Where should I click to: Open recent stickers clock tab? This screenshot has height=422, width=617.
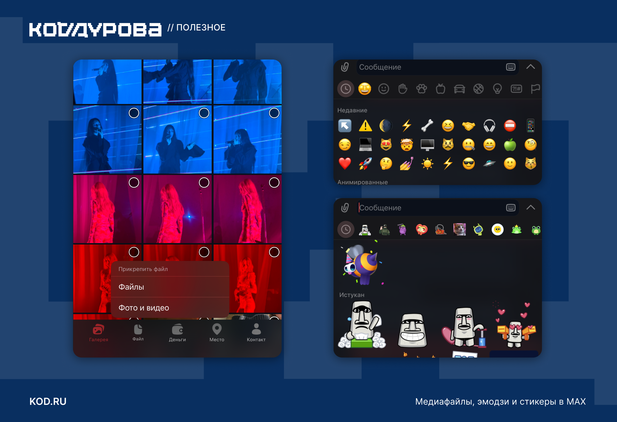click(x=346, y=229)
